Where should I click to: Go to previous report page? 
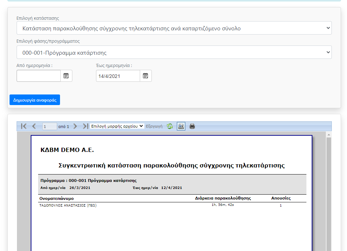[34, 126]
